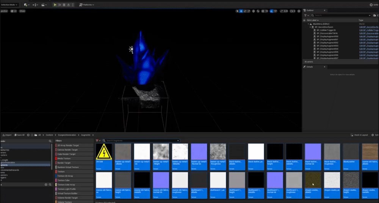This screenshot has width=379, height=203.
Task: Click the Outliner add folder icon
Action: [375, 15]
